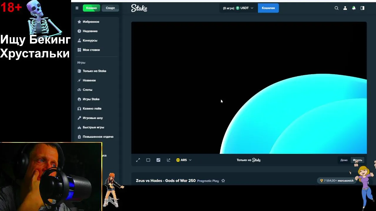Open the hamburger sidebar menu
Image resolution: width=376 pixels, height=211 pixels.
point(77,8)
